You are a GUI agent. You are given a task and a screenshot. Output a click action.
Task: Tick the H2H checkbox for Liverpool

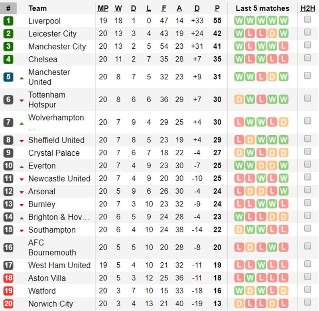click(x=307, y=20)
